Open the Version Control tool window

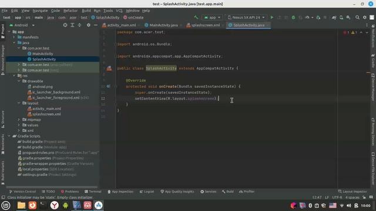point(22,192)
